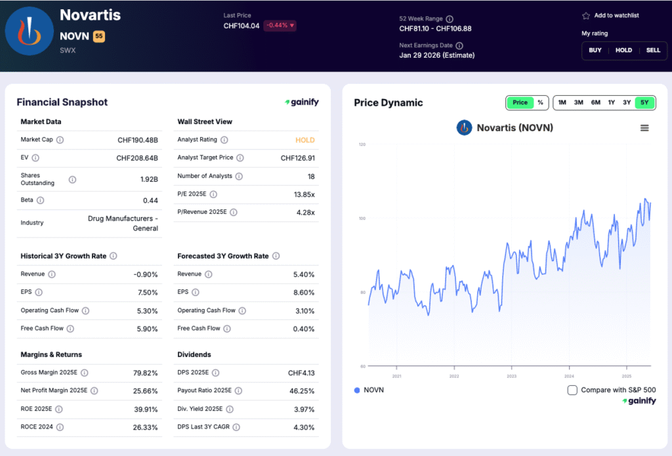Click the star icon beside Add to watchlist
The width and height of the screenshot is (672, 456).
[x=586, y=16]
